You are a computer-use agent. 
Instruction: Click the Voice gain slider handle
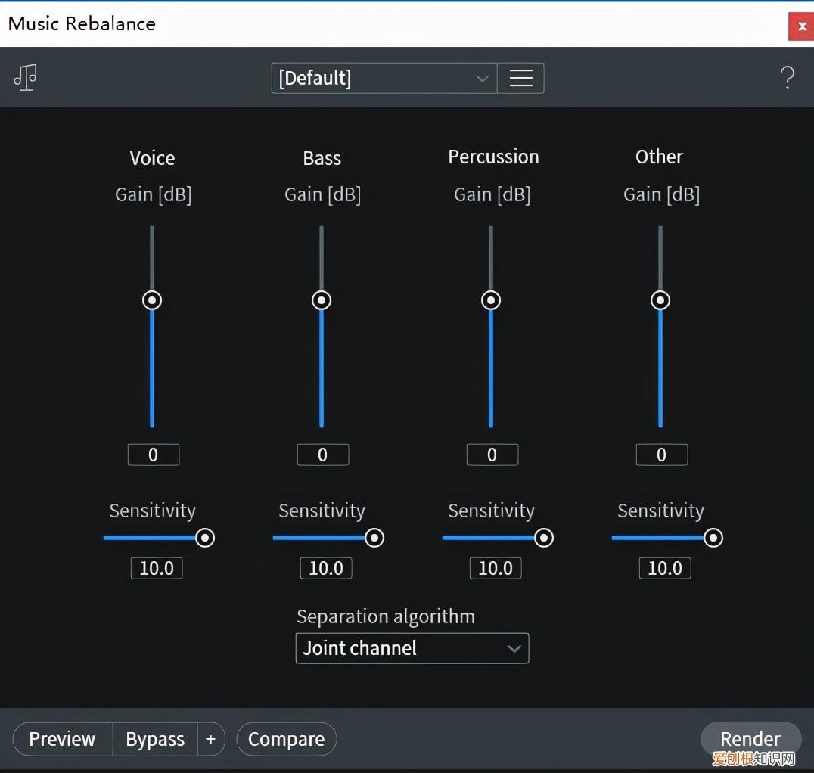(x=152, y=300)
